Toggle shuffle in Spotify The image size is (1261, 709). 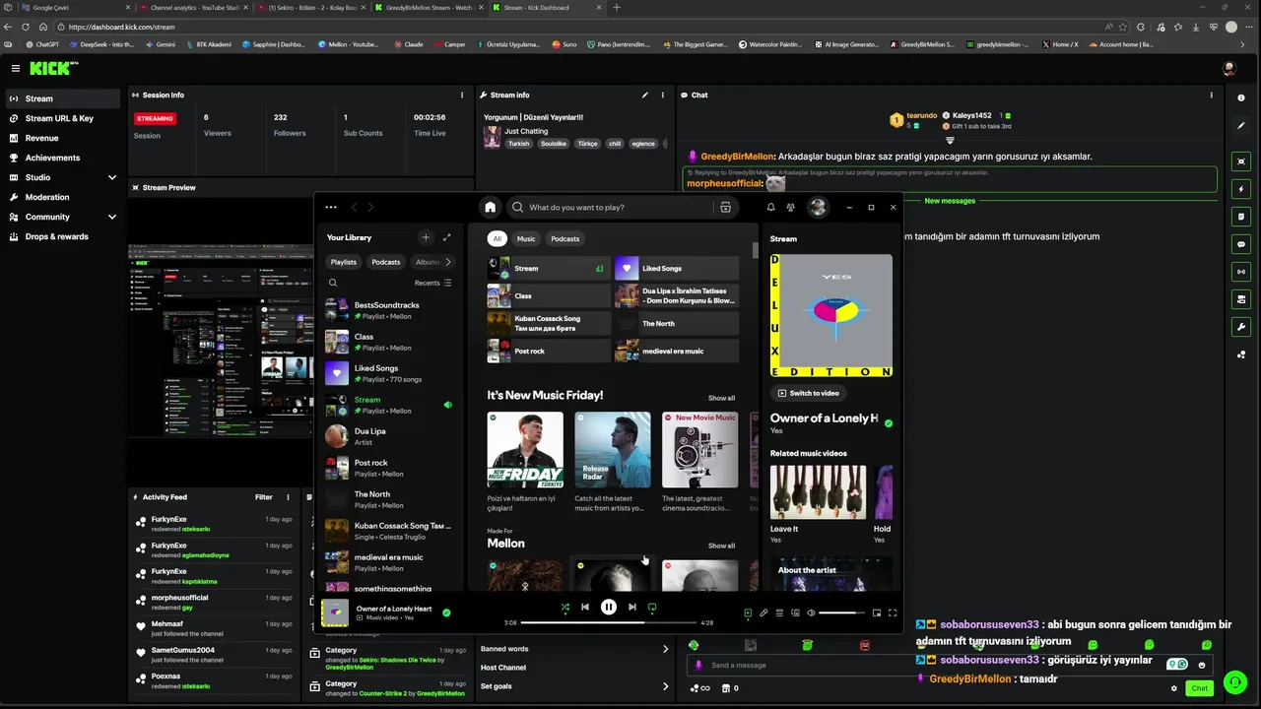coord(564,608)
